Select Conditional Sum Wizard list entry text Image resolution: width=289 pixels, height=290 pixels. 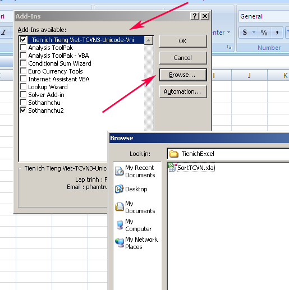coord(59,63)
